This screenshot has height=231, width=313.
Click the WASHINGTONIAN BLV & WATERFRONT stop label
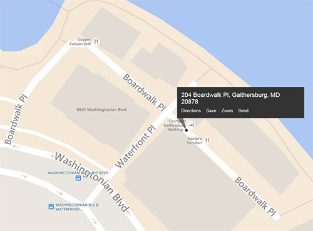coord(77,207)
